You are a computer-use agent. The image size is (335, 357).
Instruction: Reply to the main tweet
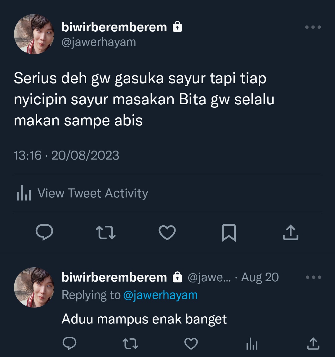point(44,232)
